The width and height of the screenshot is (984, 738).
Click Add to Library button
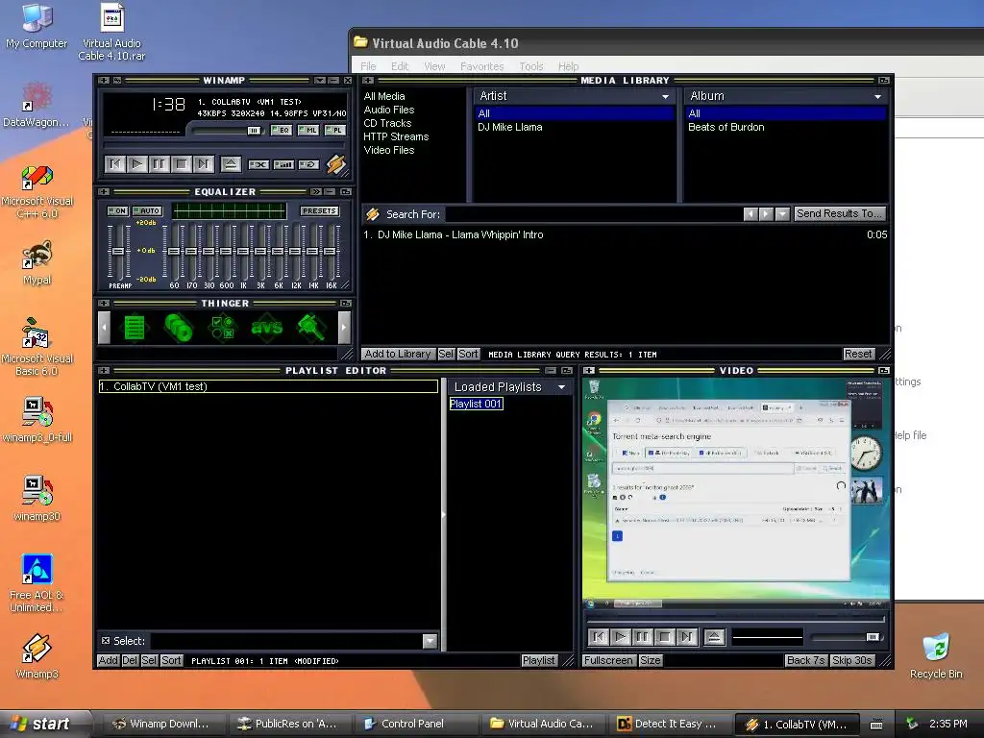(x=398, y=354)
